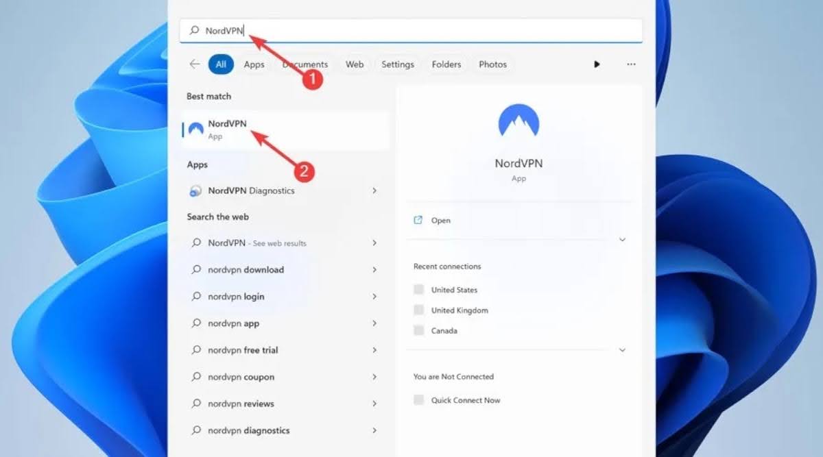Connect to United States recent connection
Viewport: 823px width, 457px height.
454,290
